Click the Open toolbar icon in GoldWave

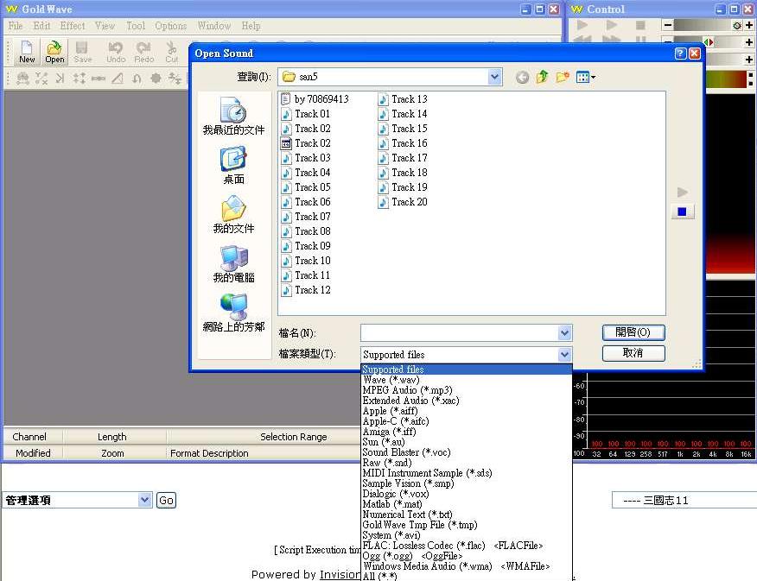(x=54, y=52)
